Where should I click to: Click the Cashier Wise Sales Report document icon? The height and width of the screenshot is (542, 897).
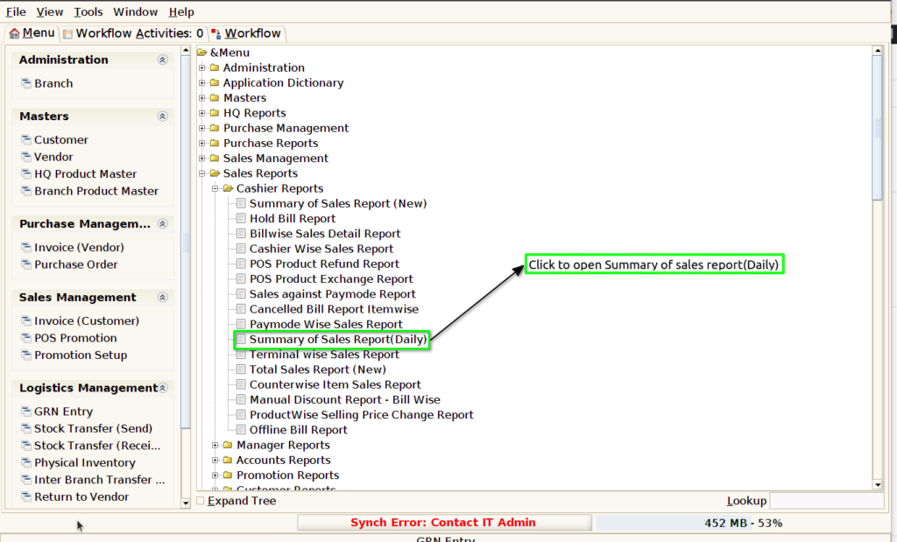(x=242, y=249)
